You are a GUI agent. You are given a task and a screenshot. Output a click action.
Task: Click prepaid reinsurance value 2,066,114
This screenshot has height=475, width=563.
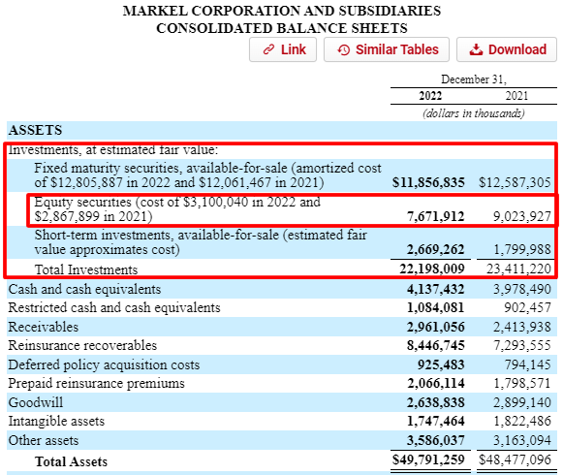435,383
